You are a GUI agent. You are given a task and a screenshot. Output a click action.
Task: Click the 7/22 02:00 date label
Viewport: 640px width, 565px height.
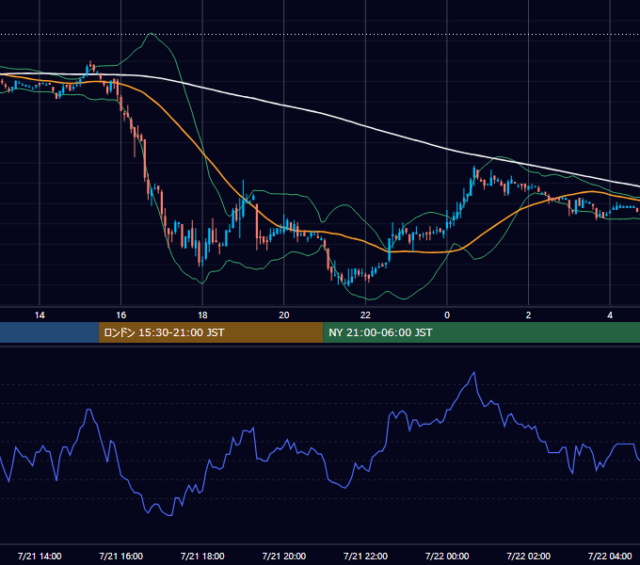pyautogui.click(x=528, y=556)
